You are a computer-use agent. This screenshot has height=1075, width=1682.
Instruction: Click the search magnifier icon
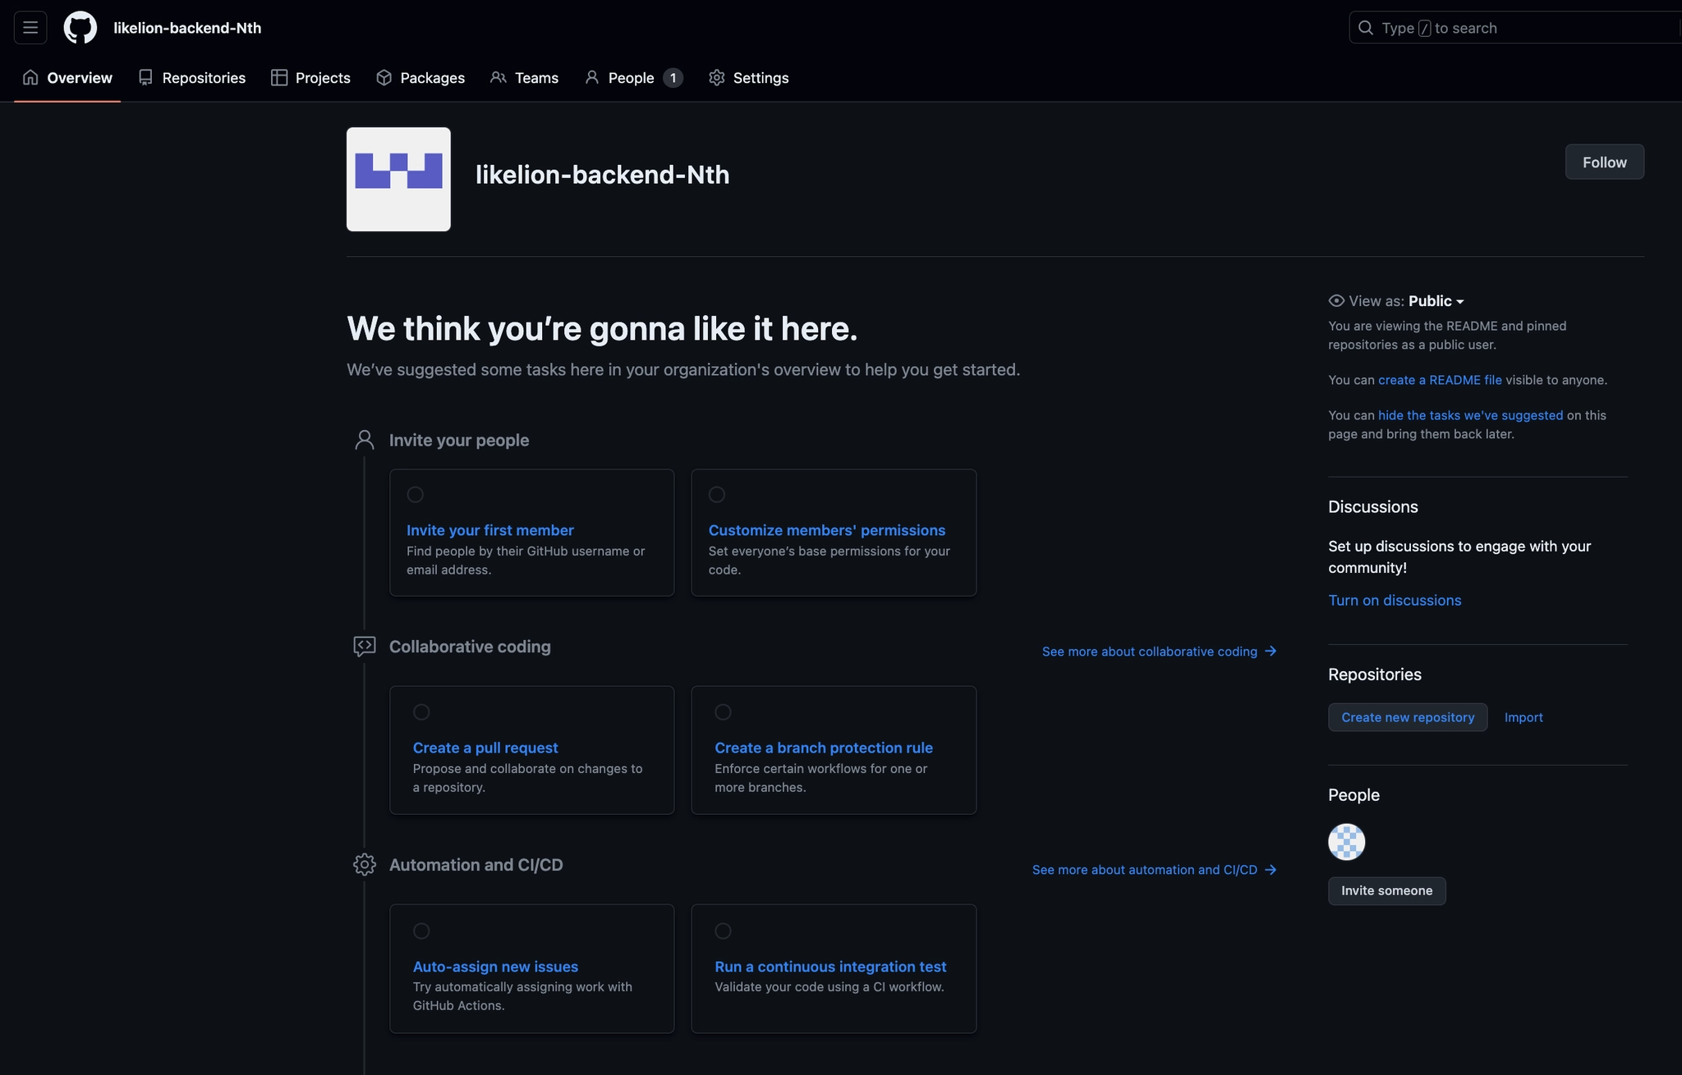(x=1366, y=28)
